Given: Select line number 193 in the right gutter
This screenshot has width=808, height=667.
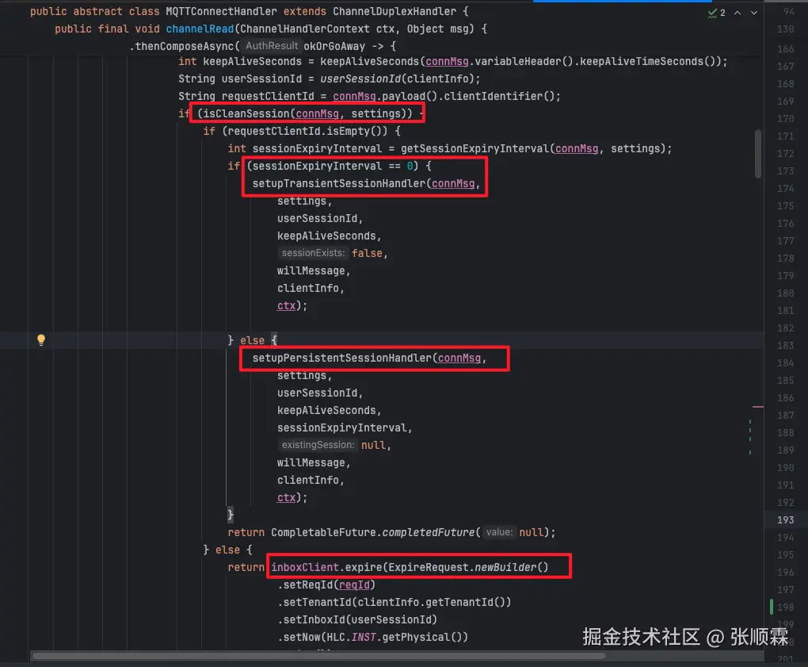Looking at the screenshot, I should (785, 519).
